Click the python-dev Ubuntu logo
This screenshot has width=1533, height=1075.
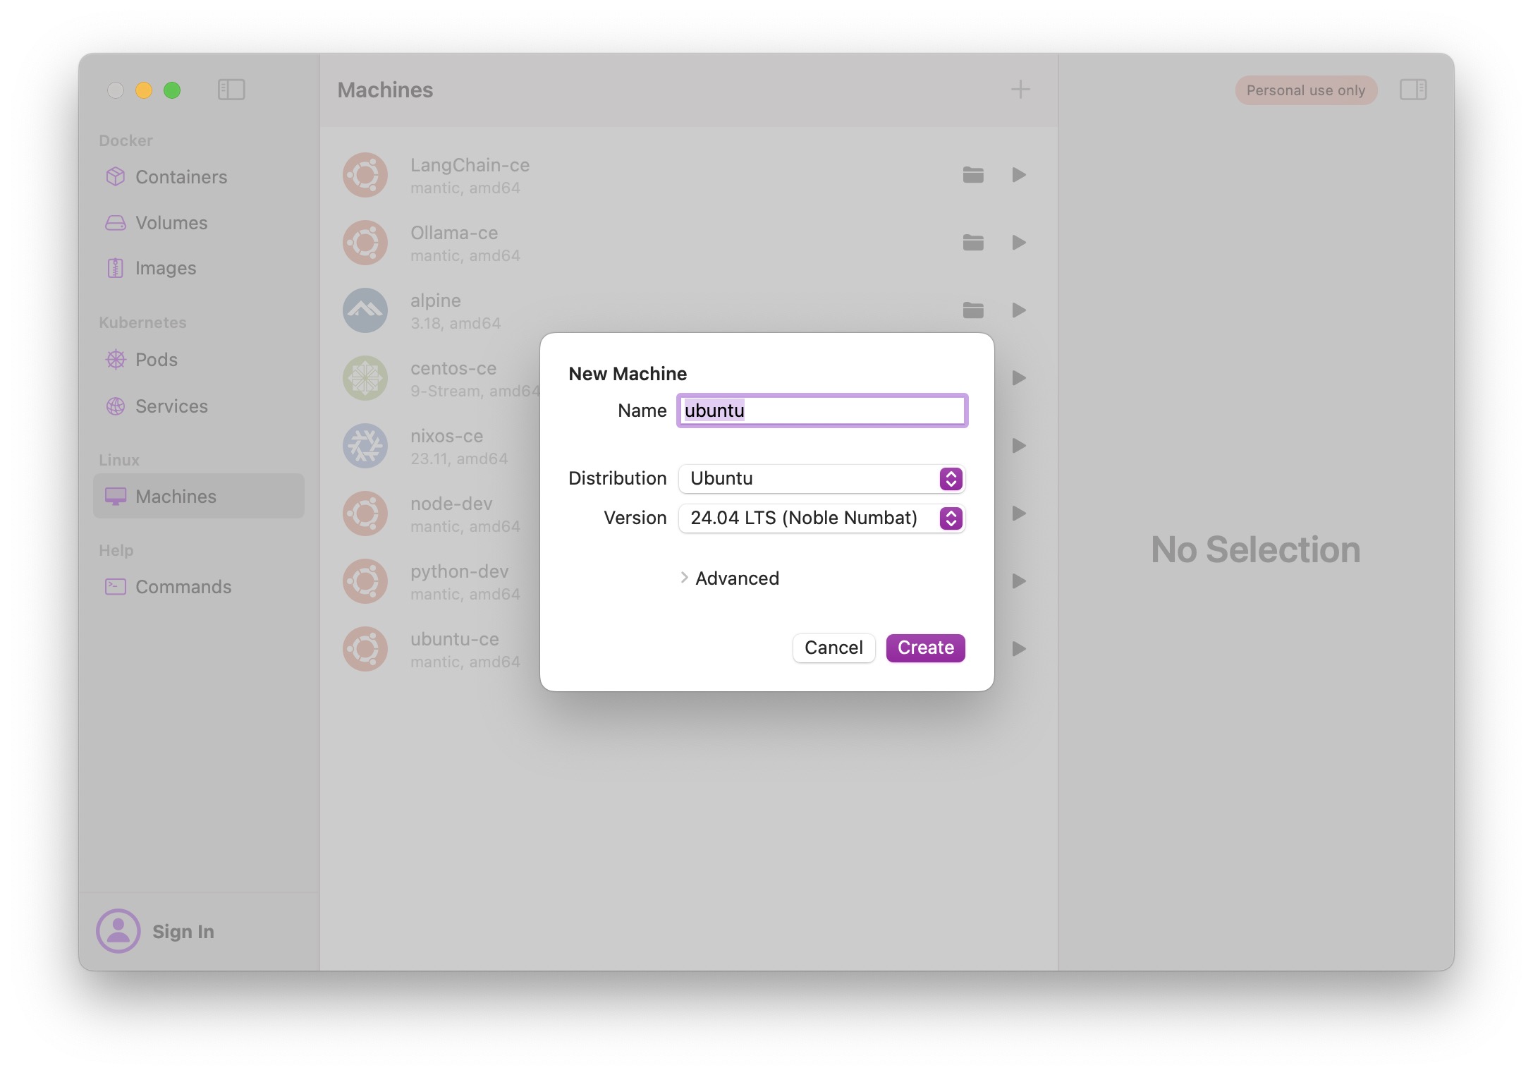point(365,581)
